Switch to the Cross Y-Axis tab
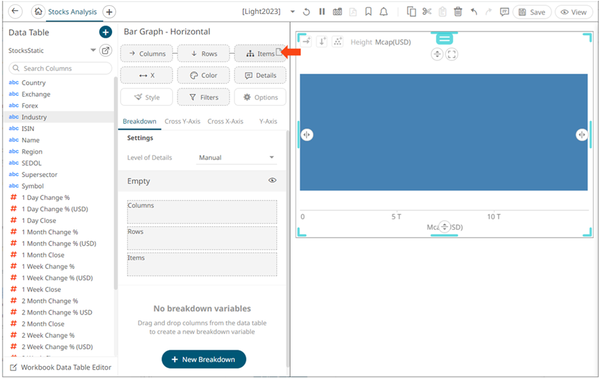The image size is (599, 378). click(182, 121)
